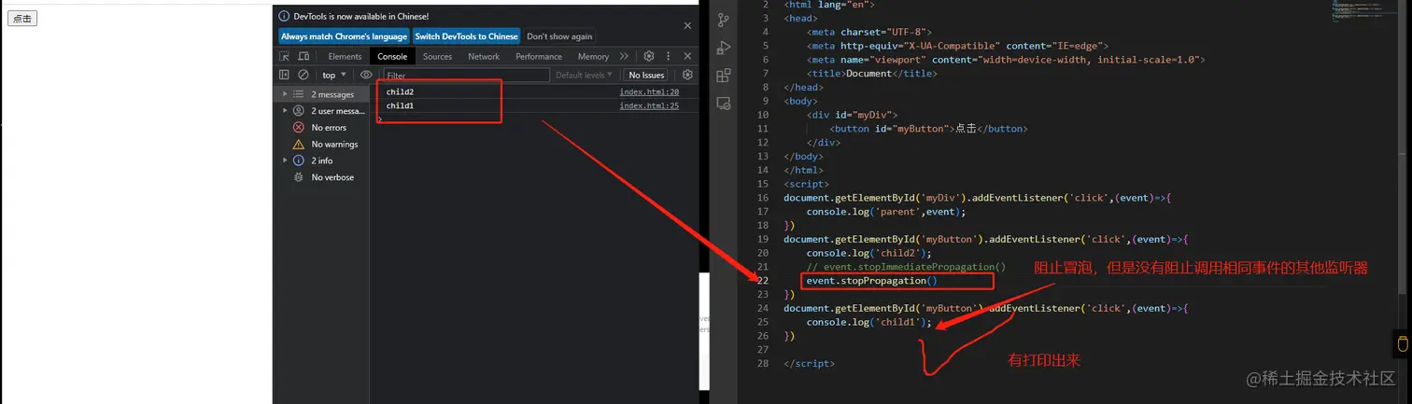Click line number 22 in editor gutter
Image resolution: width=1412 pixels, height=404 pixels.
tap(762, 280)
